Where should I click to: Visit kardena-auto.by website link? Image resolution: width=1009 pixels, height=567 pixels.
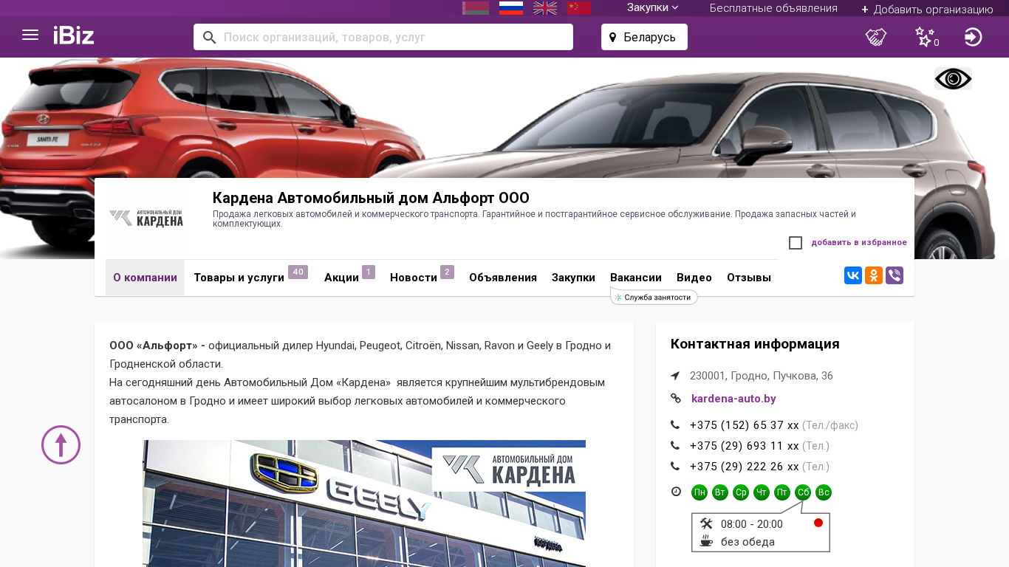click(x=733, y=399)
